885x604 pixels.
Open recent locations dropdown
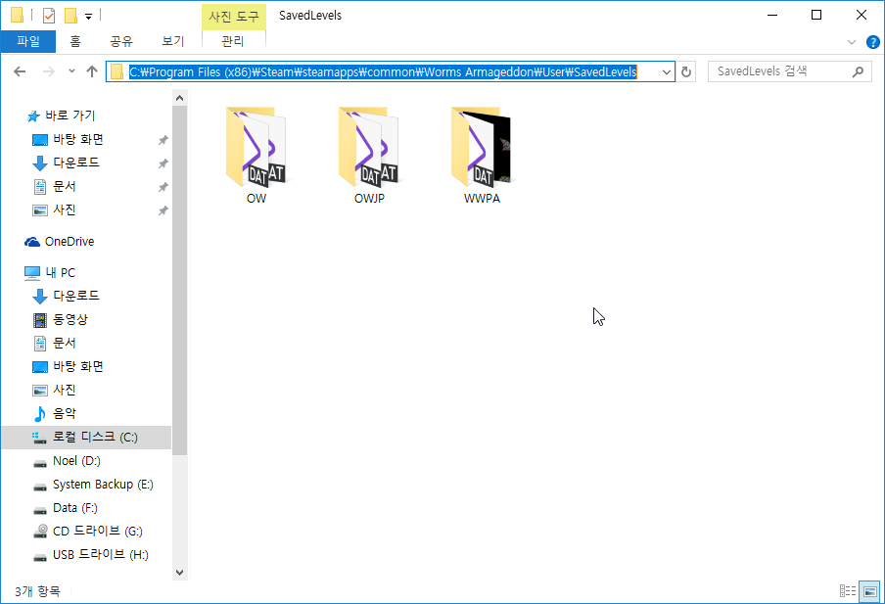(71, 71)
